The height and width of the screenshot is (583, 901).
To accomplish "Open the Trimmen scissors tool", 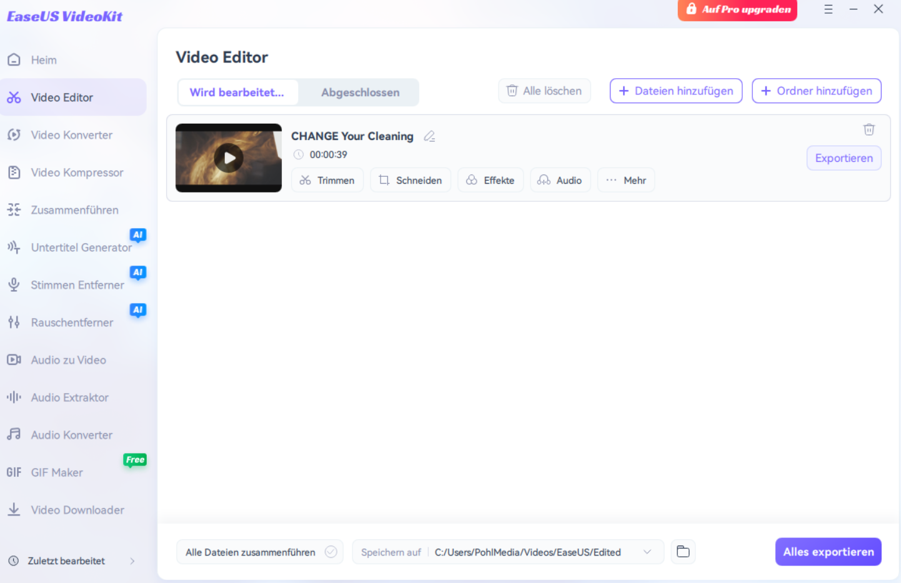I will (x=327, y=180).
